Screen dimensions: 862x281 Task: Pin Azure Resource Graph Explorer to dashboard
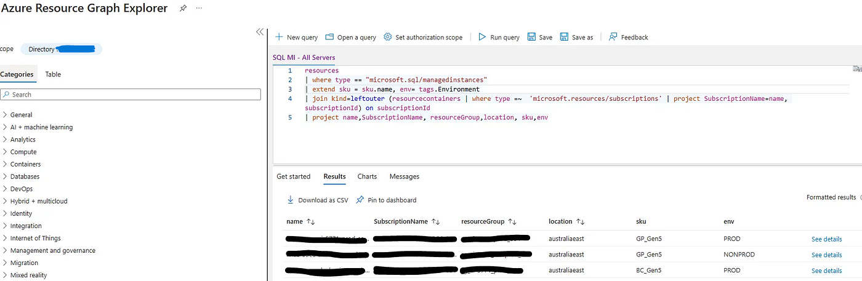[183, 9]
